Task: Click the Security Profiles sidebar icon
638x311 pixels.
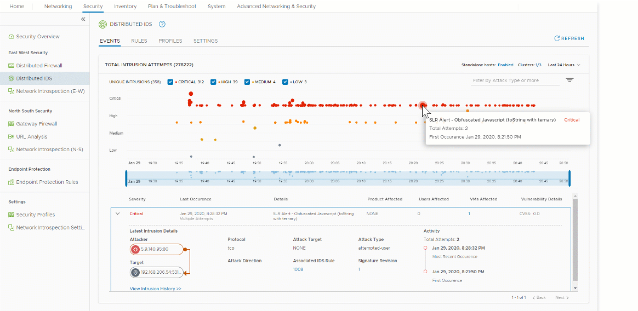Action: click(12, 215)
